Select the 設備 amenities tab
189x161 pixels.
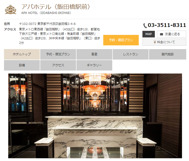tap(22, 65)
